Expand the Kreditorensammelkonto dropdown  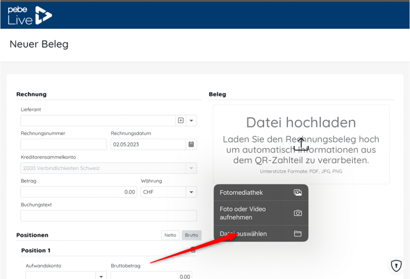point(191,168)
